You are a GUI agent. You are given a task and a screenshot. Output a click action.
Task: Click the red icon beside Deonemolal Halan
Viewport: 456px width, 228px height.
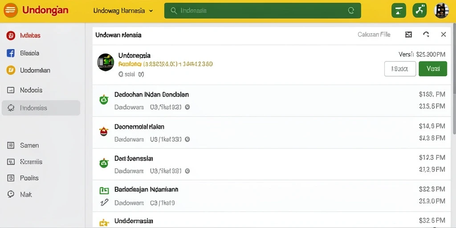(x=104, y=132)
